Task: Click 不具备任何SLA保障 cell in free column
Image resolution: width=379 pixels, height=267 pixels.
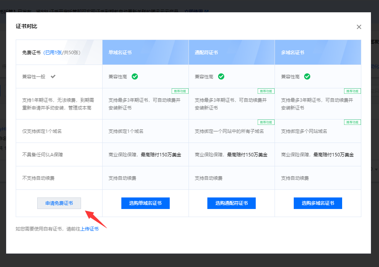Action: (x=42, y=155)
